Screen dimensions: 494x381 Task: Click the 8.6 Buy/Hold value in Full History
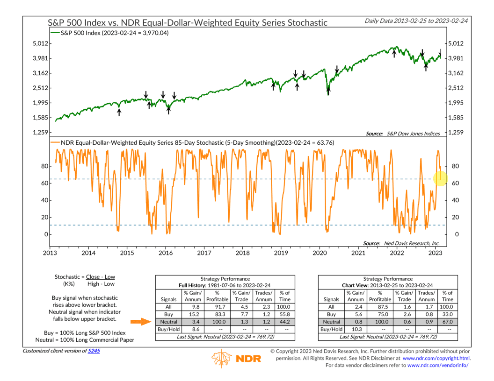click(196, 330)
